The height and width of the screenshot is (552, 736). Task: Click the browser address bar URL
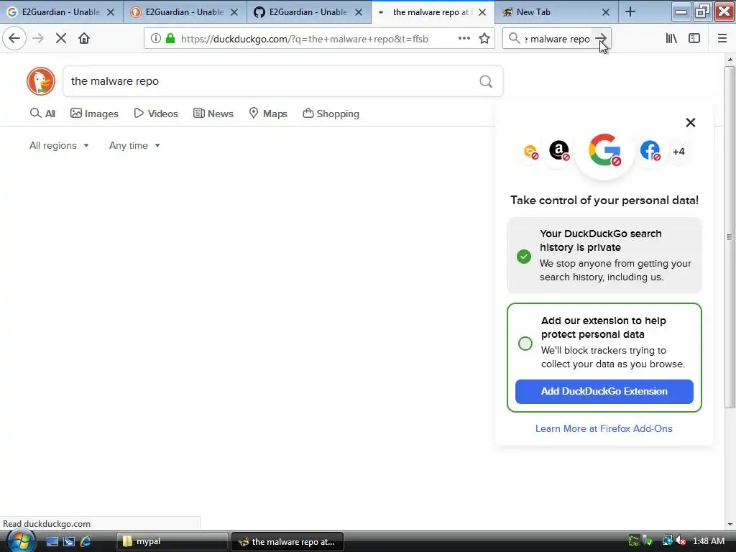point(305,39)
